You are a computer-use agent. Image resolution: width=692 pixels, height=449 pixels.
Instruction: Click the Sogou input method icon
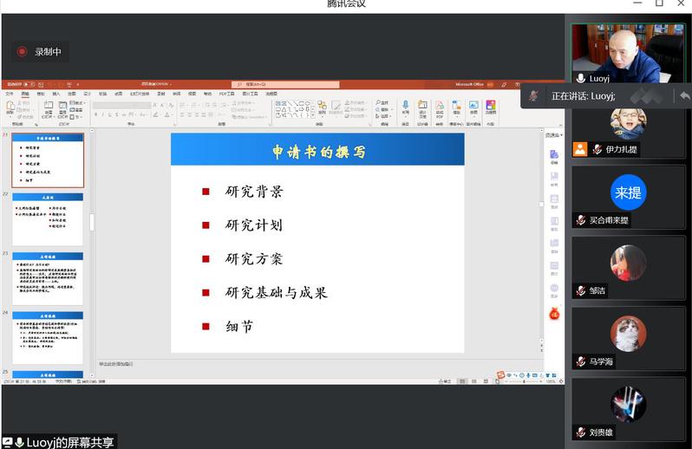coord(500,374)
